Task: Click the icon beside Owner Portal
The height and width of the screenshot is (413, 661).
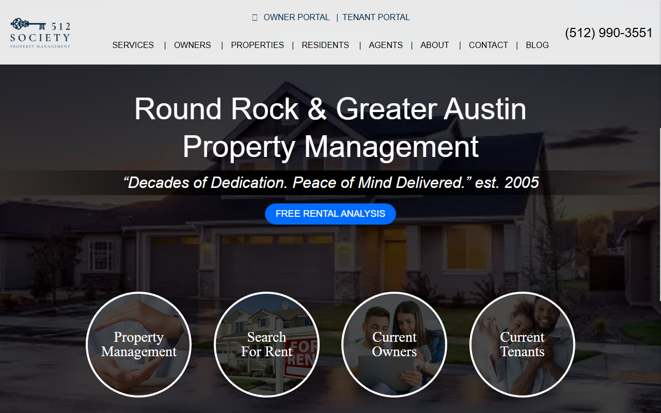Action: (255, 18)
